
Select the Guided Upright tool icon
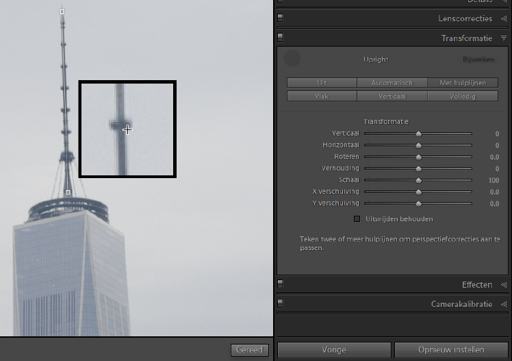click(x=292, y=58)
